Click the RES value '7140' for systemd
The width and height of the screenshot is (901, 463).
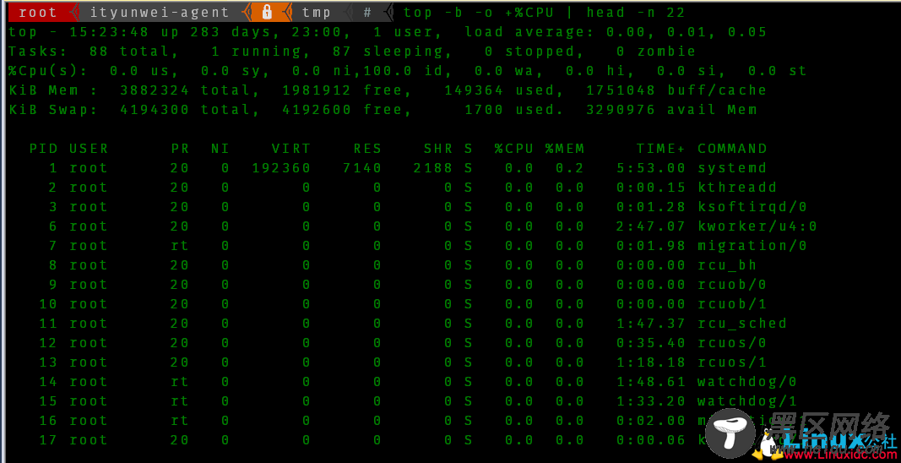pos(361,168)
